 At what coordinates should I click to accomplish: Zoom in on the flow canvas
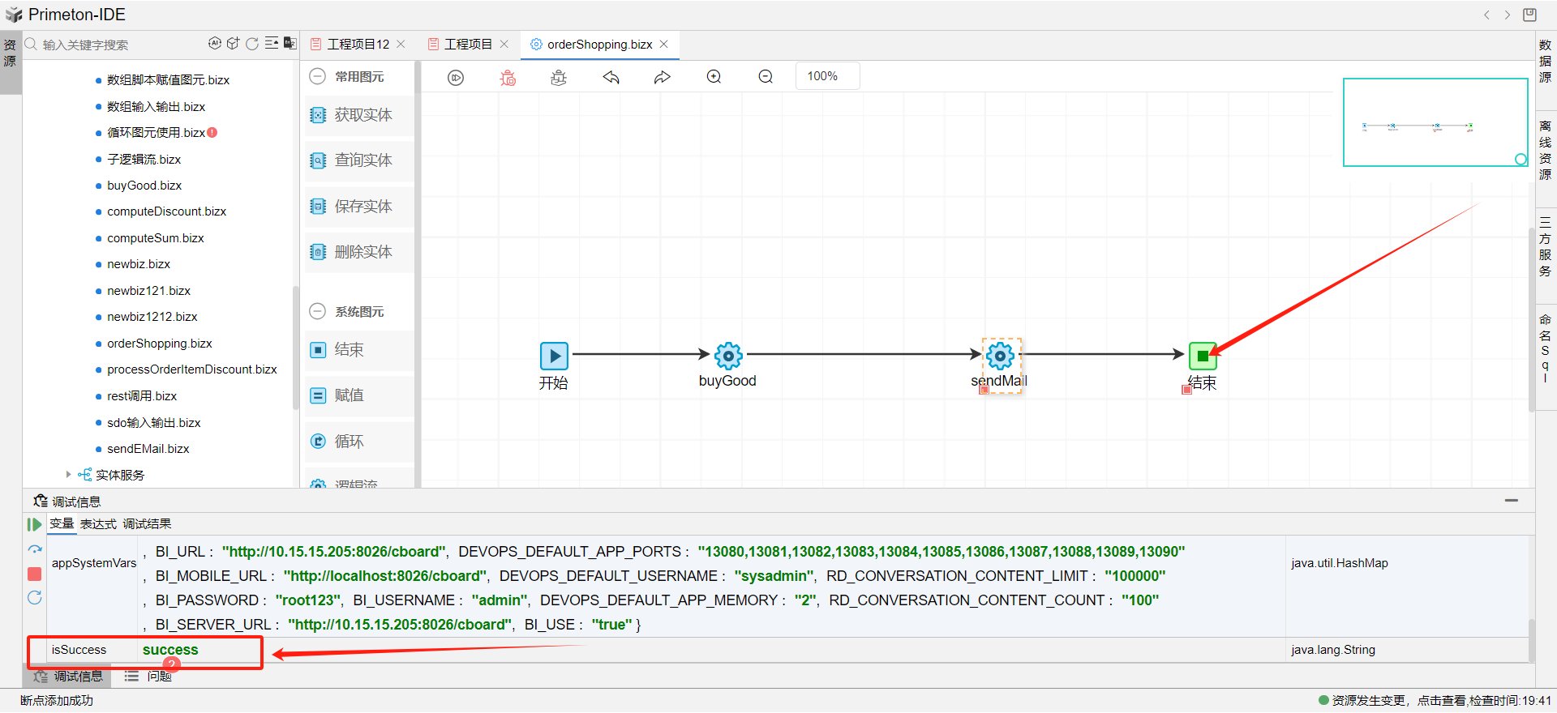(x=714, y=77)
